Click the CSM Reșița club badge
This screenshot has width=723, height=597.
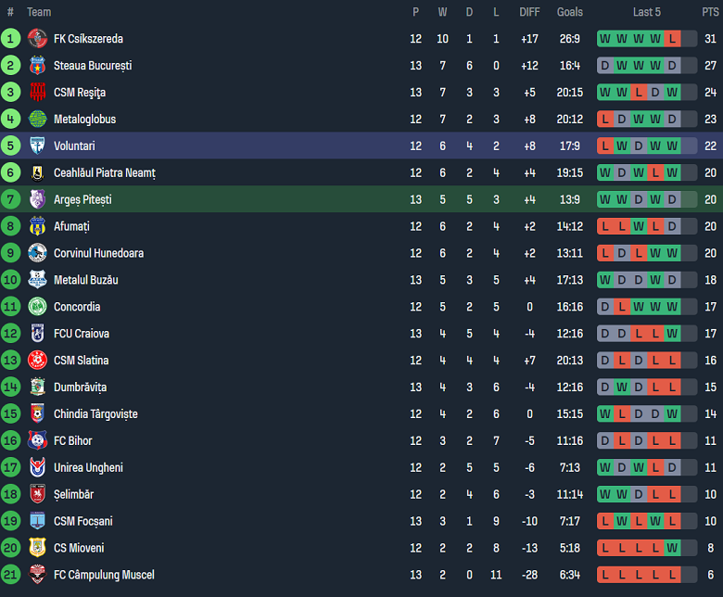pyautogui.click(x=37, y=93)
